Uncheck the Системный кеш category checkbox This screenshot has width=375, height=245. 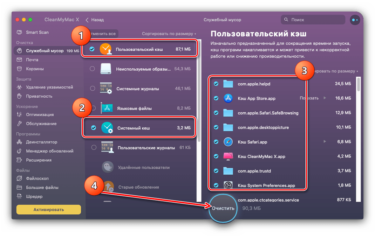tap(94, 128)
